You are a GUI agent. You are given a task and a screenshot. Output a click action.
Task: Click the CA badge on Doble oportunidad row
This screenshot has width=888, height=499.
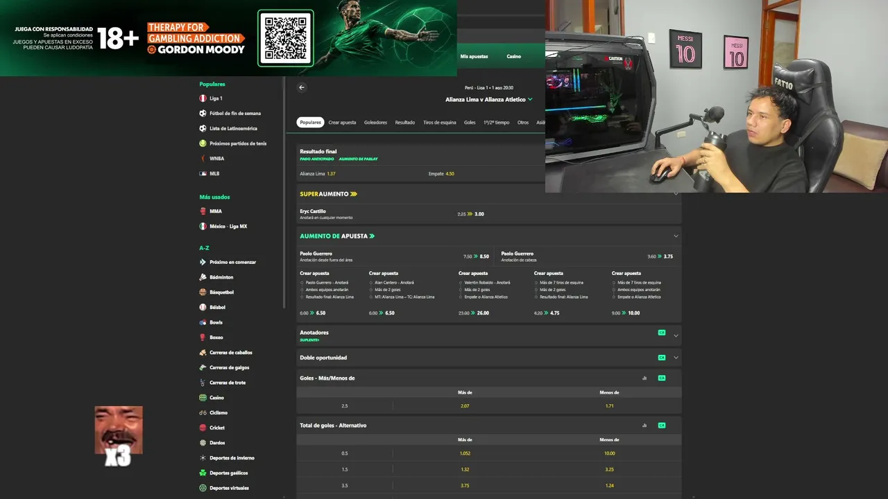click(662, 358)
